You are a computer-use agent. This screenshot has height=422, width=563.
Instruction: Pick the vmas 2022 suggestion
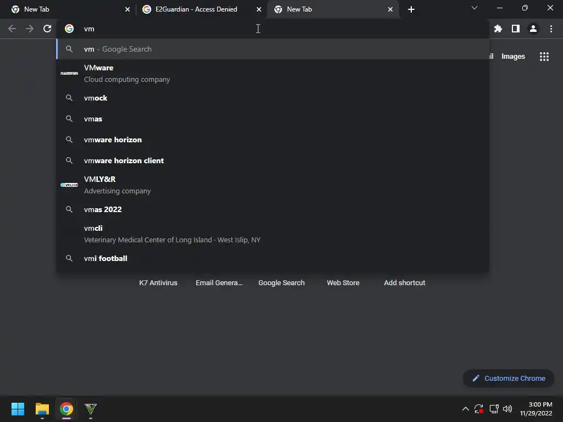pos(273,209)
